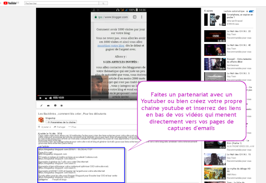This screenshot has width=266, height=183.
Task: Open the YouTube home logo
Action: (10, 3)
